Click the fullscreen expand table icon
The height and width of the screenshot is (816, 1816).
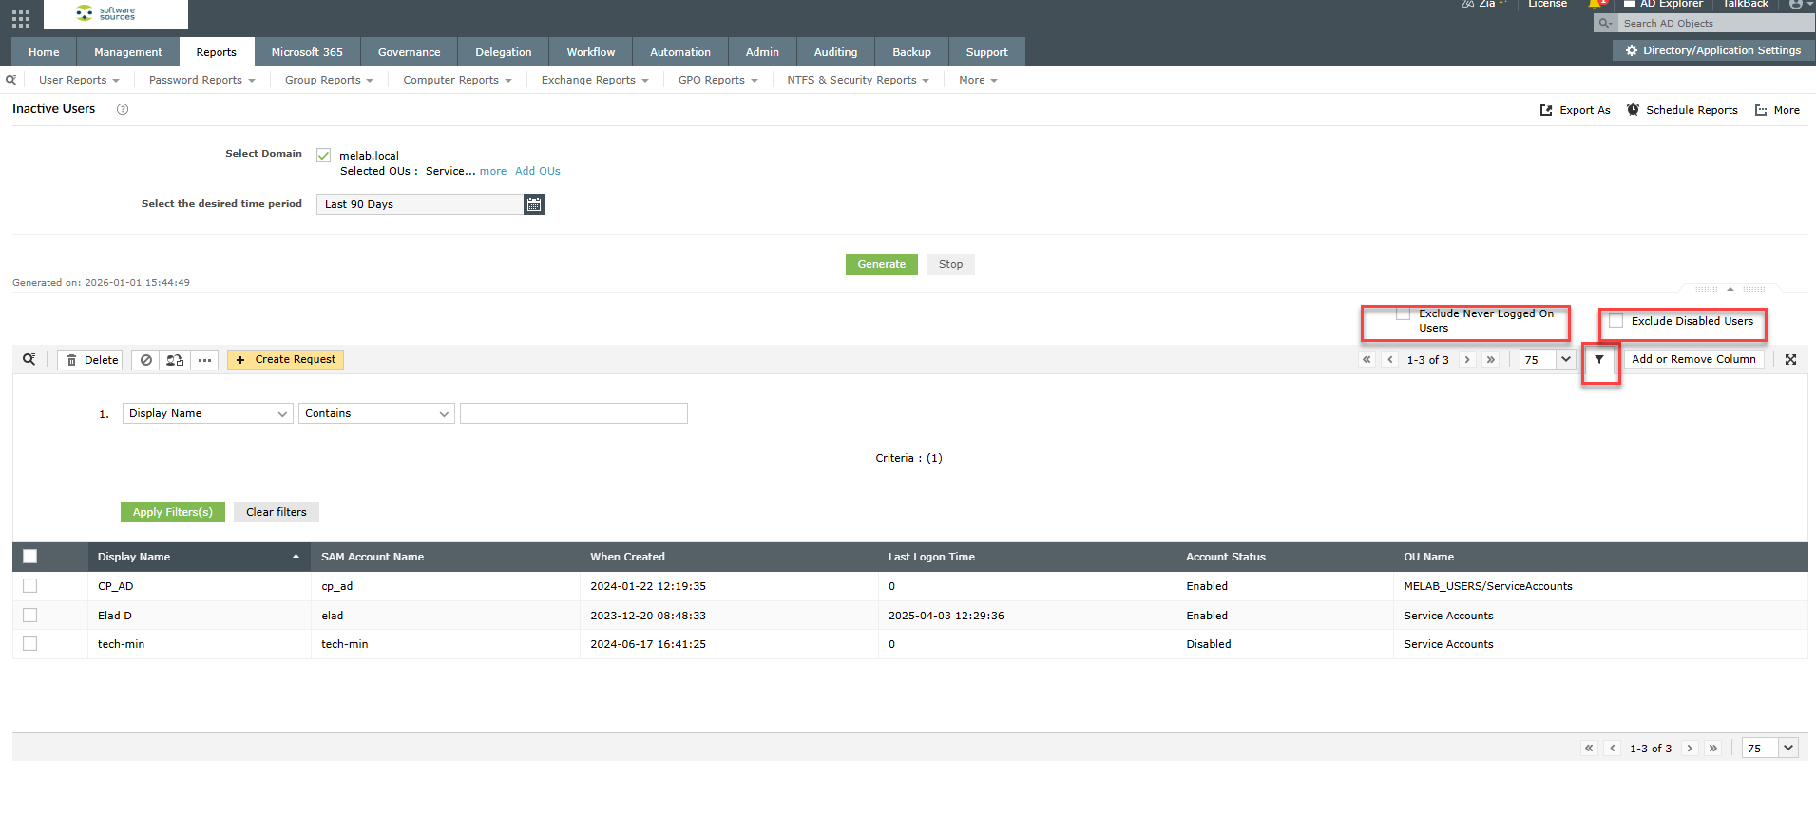tap(1790, 360)
